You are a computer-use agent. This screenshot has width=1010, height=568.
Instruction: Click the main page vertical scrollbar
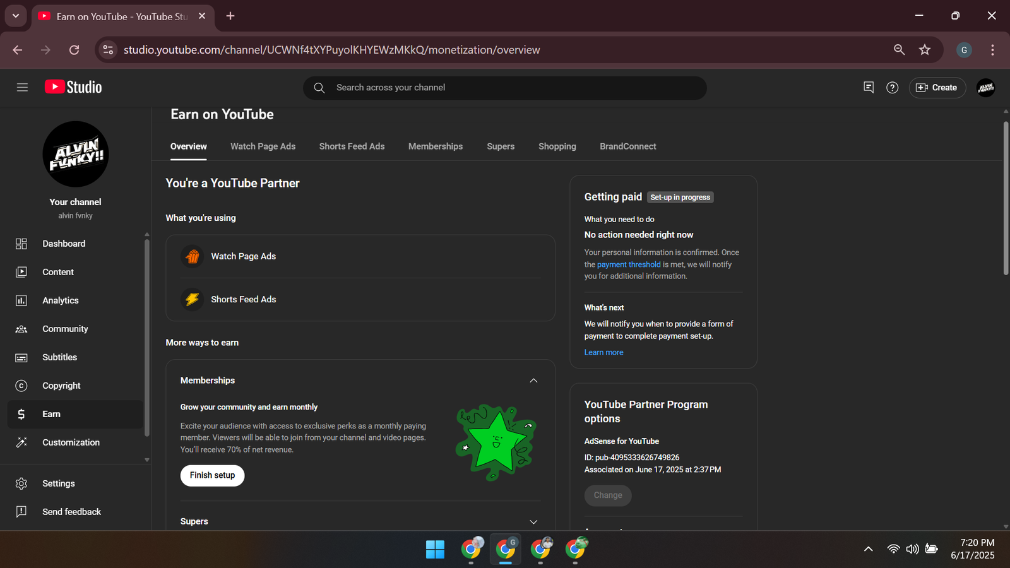tap(1006, 198)
